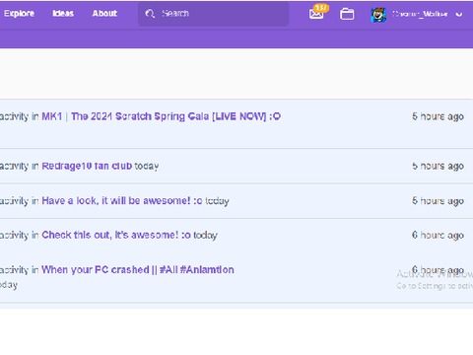Click the user avatar picture
Image resolution: width=473 pixels, height=355 pixels.
click(378, 15)
